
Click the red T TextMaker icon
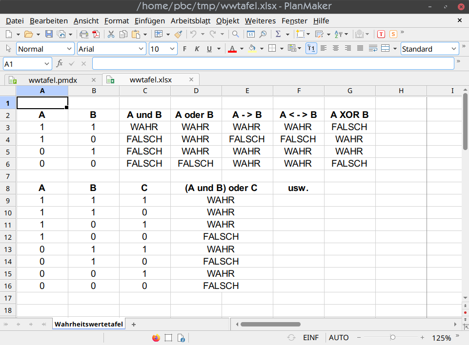pyautogui.click(x=381, y=34)
